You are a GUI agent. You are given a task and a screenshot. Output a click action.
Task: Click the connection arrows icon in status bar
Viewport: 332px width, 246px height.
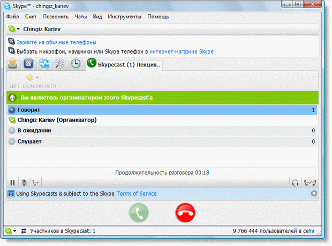pyautogui.click(x=24, y=231)
